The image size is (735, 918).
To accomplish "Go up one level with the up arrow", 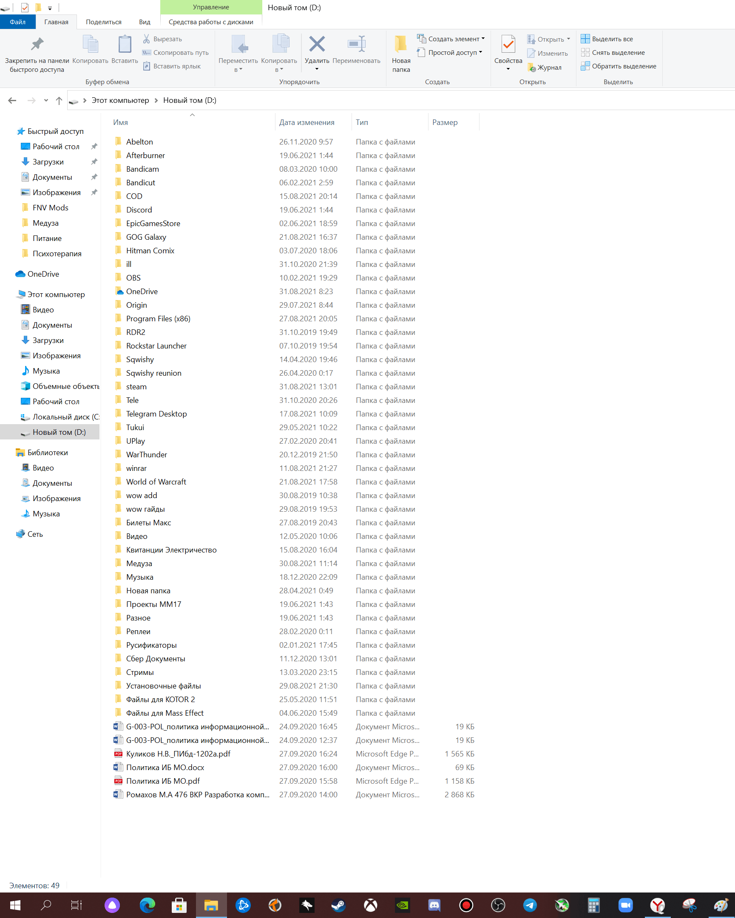I will tap(59, 100).
